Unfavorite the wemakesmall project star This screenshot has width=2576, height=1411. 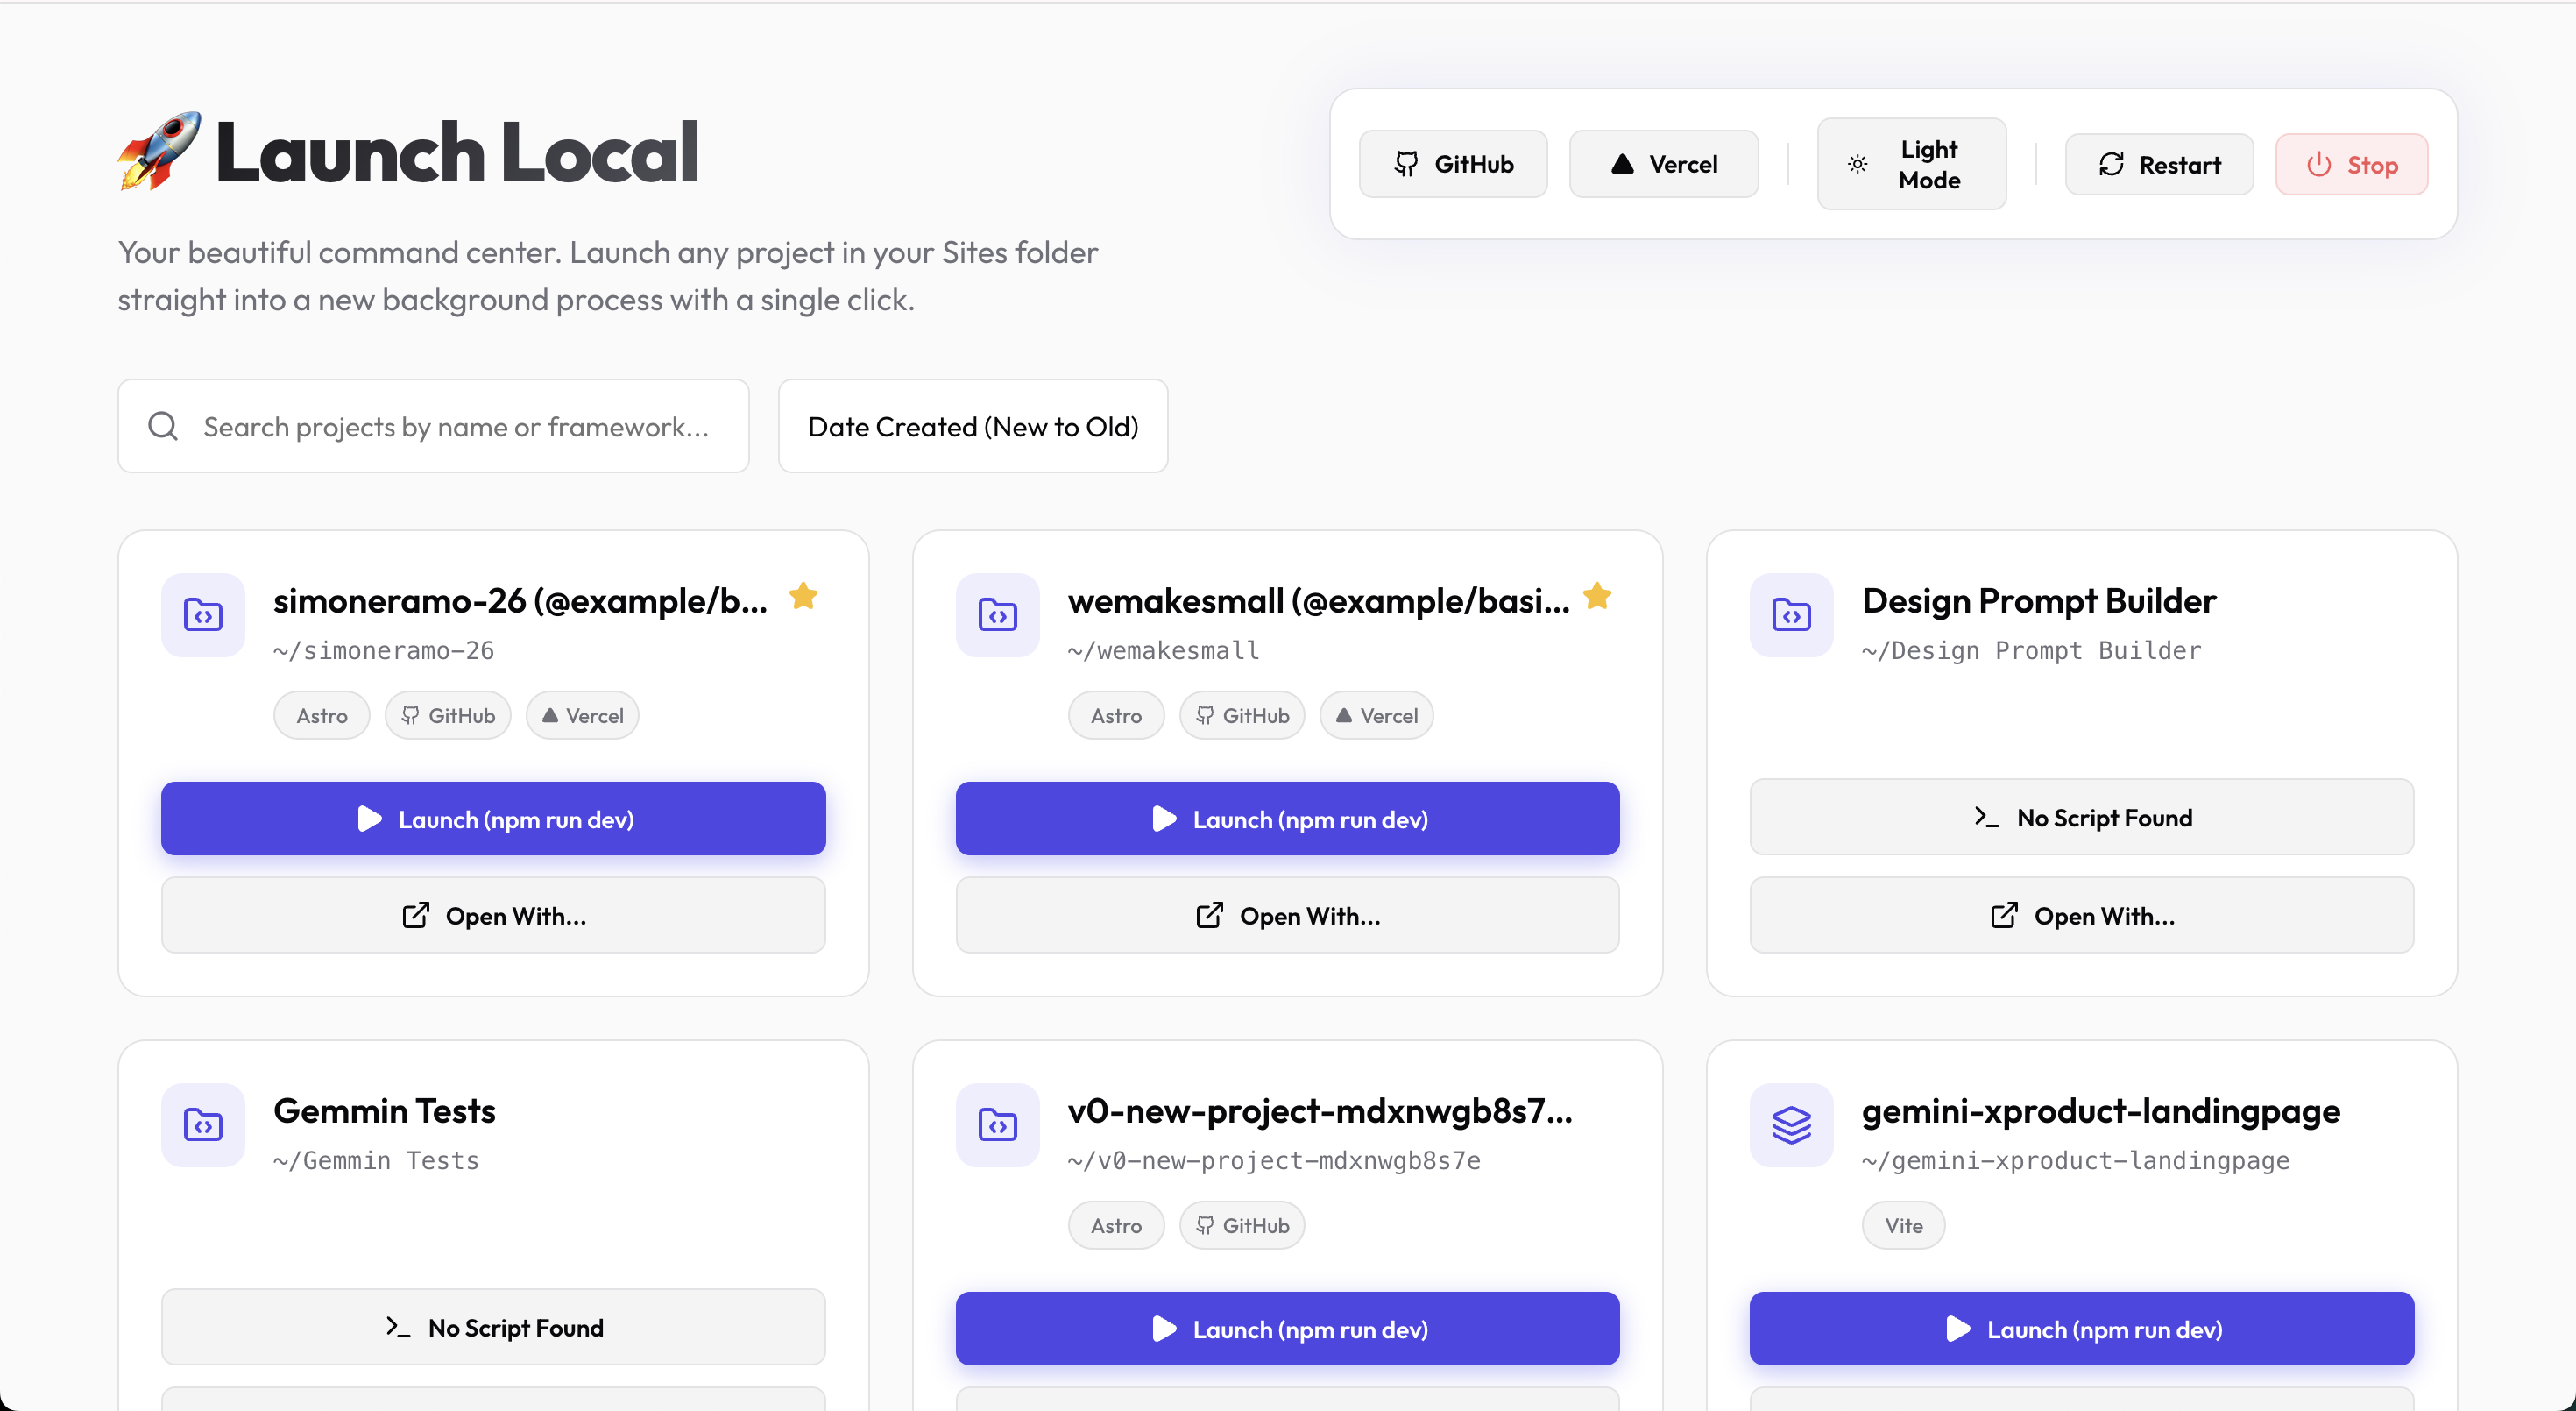point(1597,596)
